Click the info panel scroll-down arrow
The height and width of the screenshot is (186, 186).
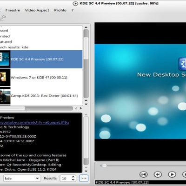86,171
